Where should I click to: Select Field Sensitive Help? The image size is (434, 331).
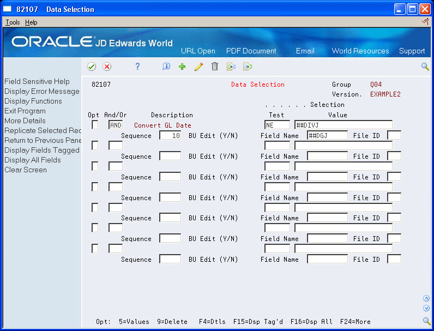[37, 81]
